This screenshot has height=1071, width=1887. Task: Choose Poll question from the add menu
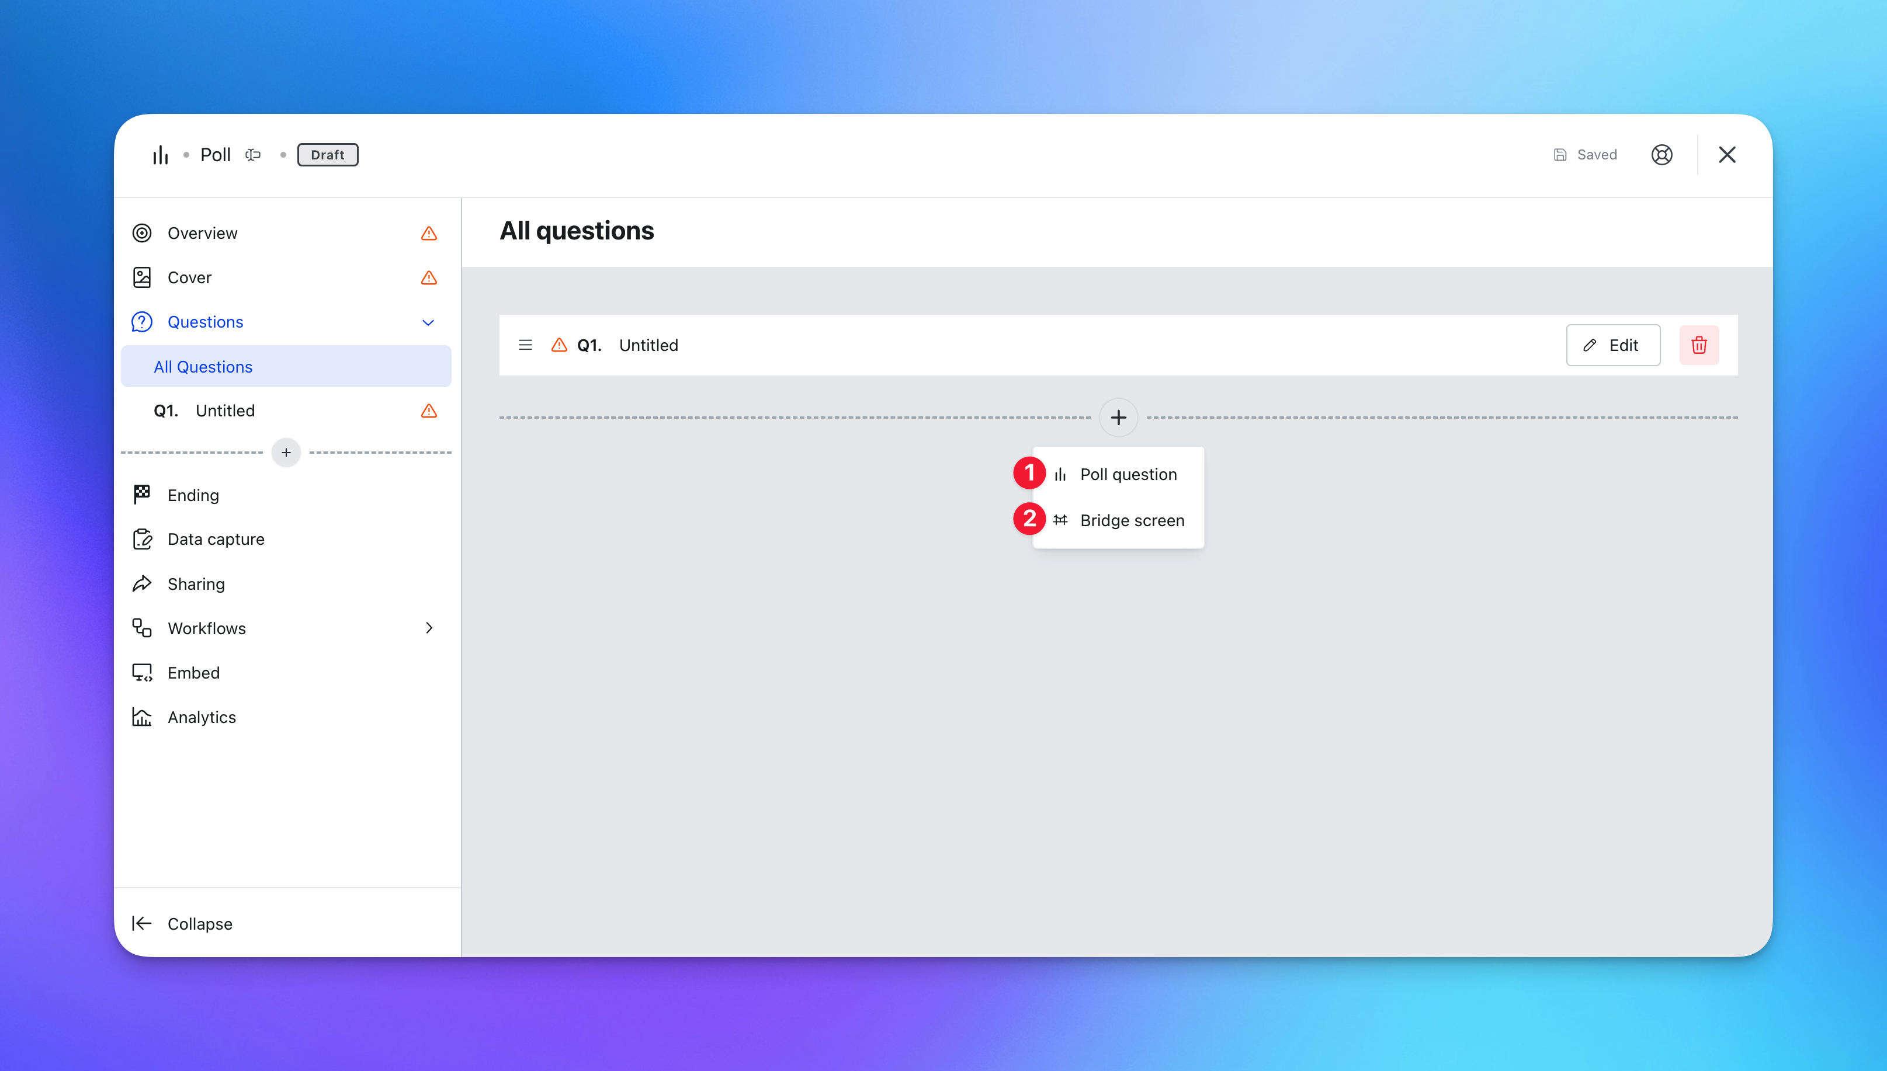(x=1128, y=474)
